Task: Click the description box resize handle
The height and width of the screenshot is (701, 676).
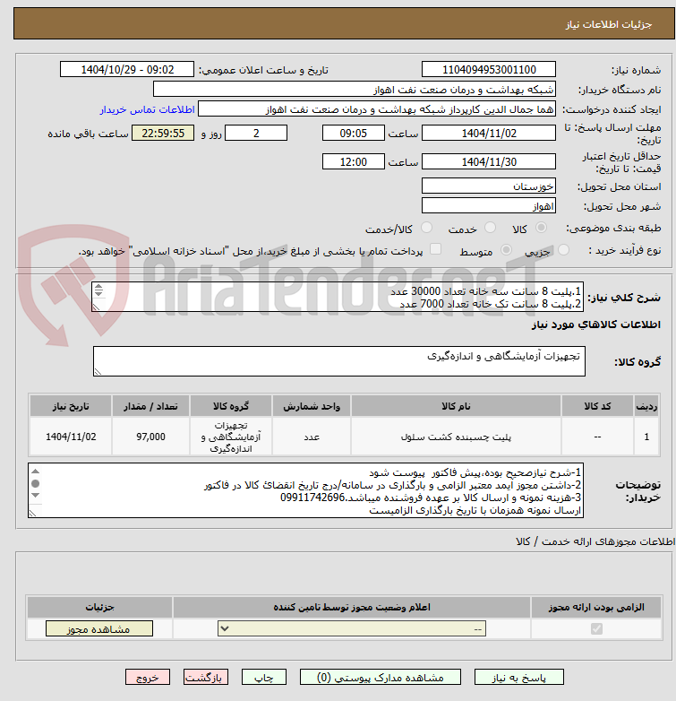Action: [x=96, y=307]
